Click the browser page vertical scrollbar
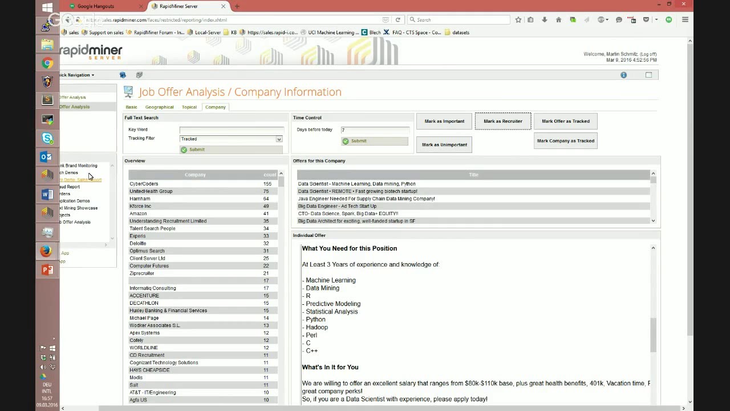This screenshot has width=730, height=411. click(690, 188)
